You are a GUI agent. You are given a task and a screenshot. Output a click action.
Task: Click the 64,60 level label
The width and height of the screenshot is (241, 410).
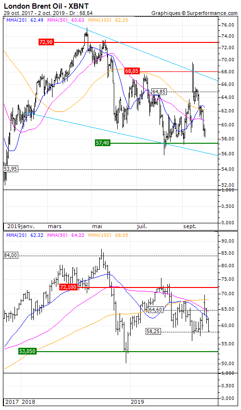(155, 310)
